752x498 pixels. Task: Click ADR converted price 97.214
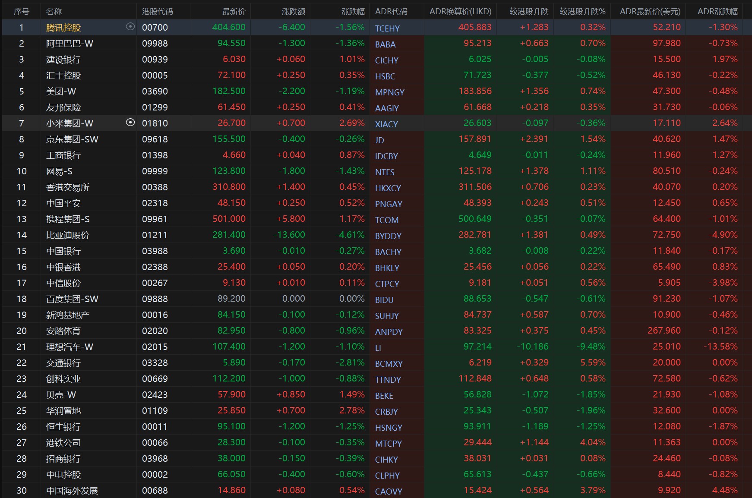(477, 347)
